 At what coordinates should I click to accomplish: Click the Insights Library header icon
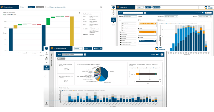click(x=2, y=7)
